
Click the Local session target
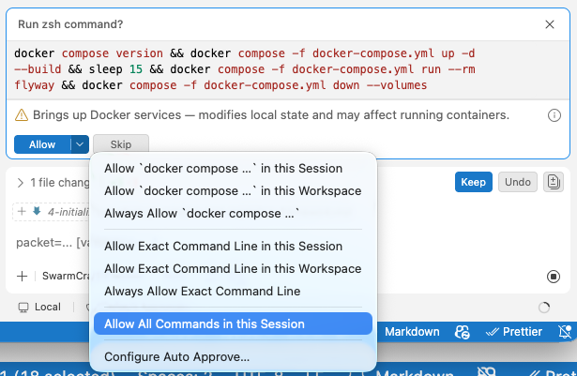tap(39, 308)
